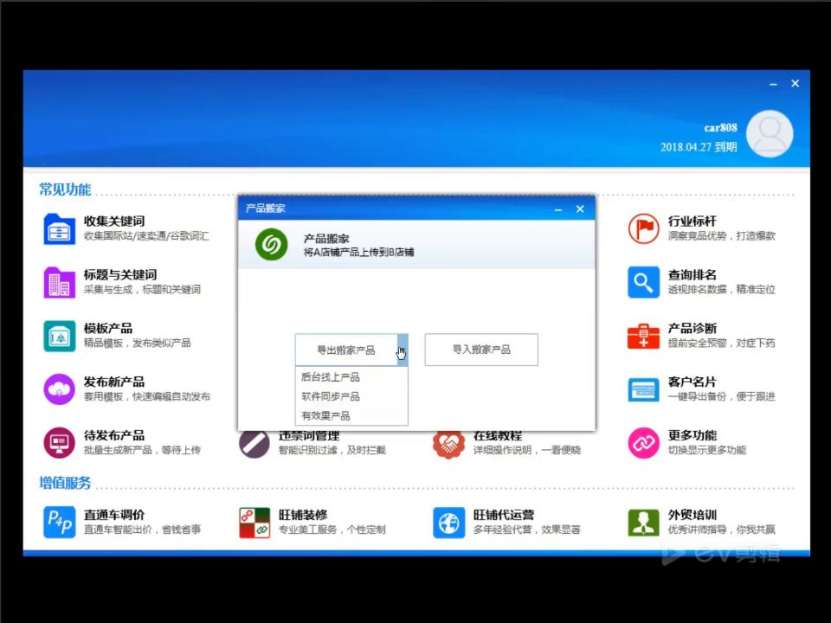Open the 查询排名 title link

692,274
